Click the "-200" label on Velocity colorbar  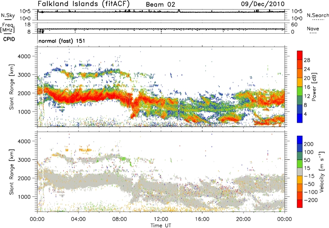[311, 200]
